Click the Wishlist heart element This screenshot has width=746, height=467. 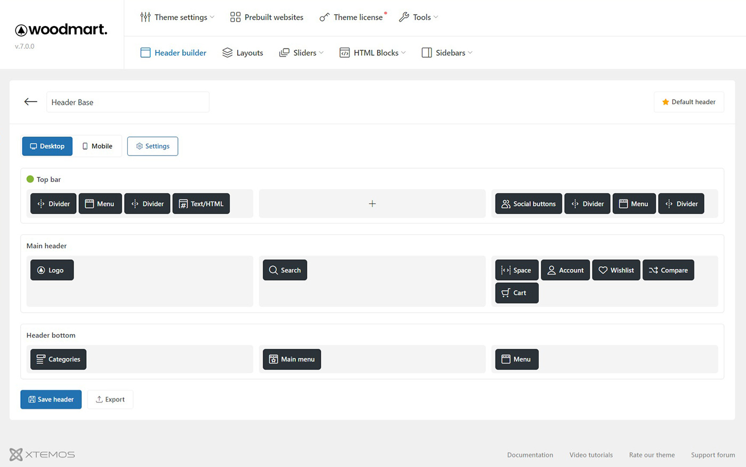(x=616, y=270)
